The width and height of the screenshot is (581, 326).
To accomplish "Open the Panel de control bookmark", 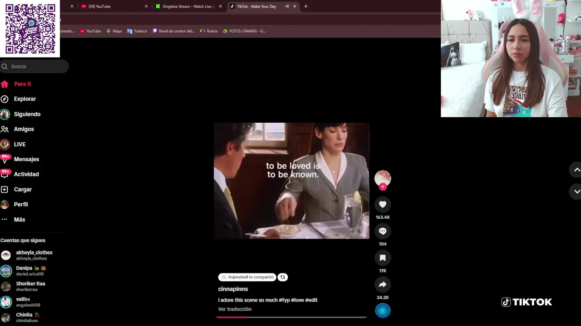I will point(173,31).
